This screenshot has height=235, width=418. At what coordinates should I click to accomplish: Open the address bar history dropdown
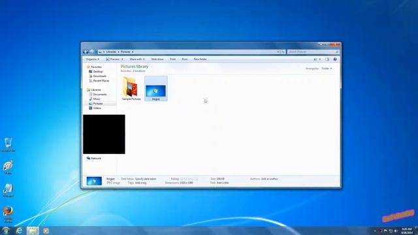278,52
